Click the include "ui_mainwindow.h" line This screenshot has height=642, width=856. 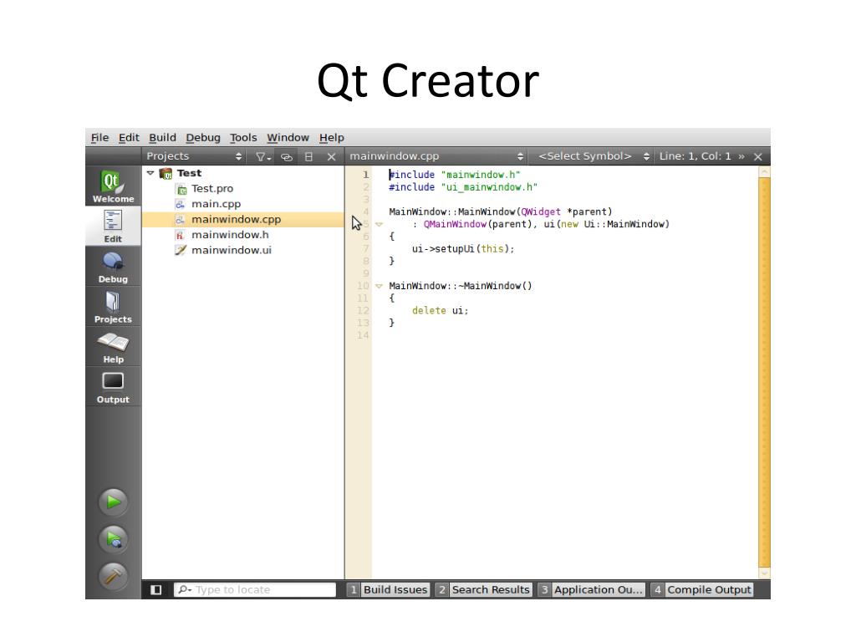coord(463,187)
